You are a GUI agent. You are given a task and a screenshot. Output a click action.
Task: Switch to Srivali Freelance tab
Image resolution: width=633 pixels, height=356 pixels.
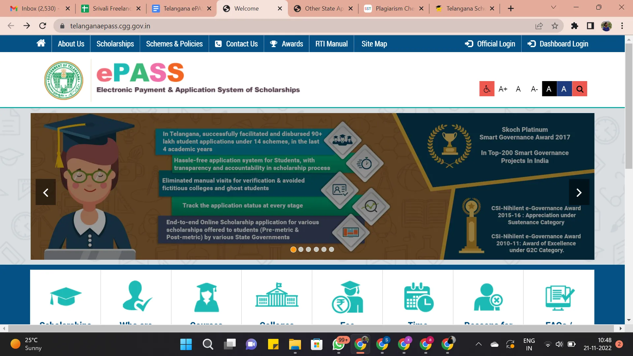106,9
